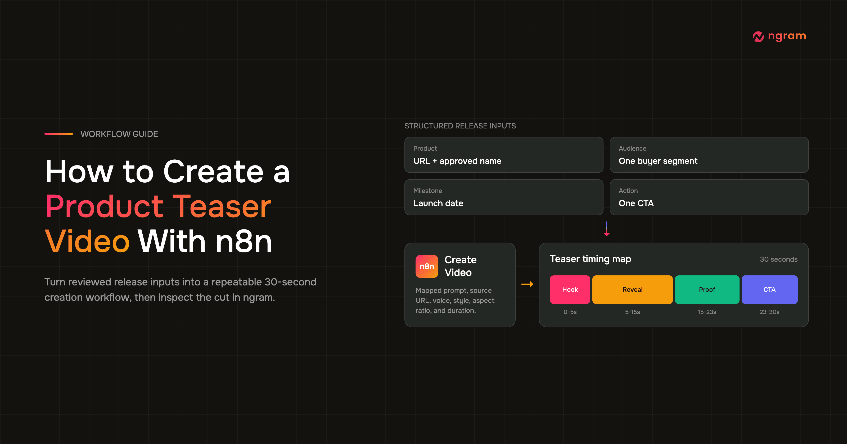Click the 'Mapped prompt, source URL' description
Screen dimensions: 847x444
pos(455,300)
